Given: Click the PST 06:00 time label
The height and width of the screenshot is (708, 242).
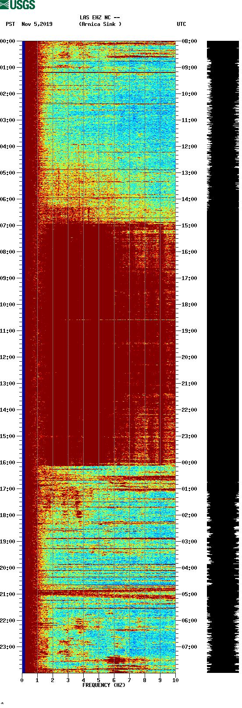Looking at the screenshot, I should click(x=7, y=199).
